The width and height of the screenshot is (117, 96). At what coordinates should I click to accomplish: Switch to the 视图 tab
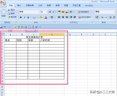[66, 5]
